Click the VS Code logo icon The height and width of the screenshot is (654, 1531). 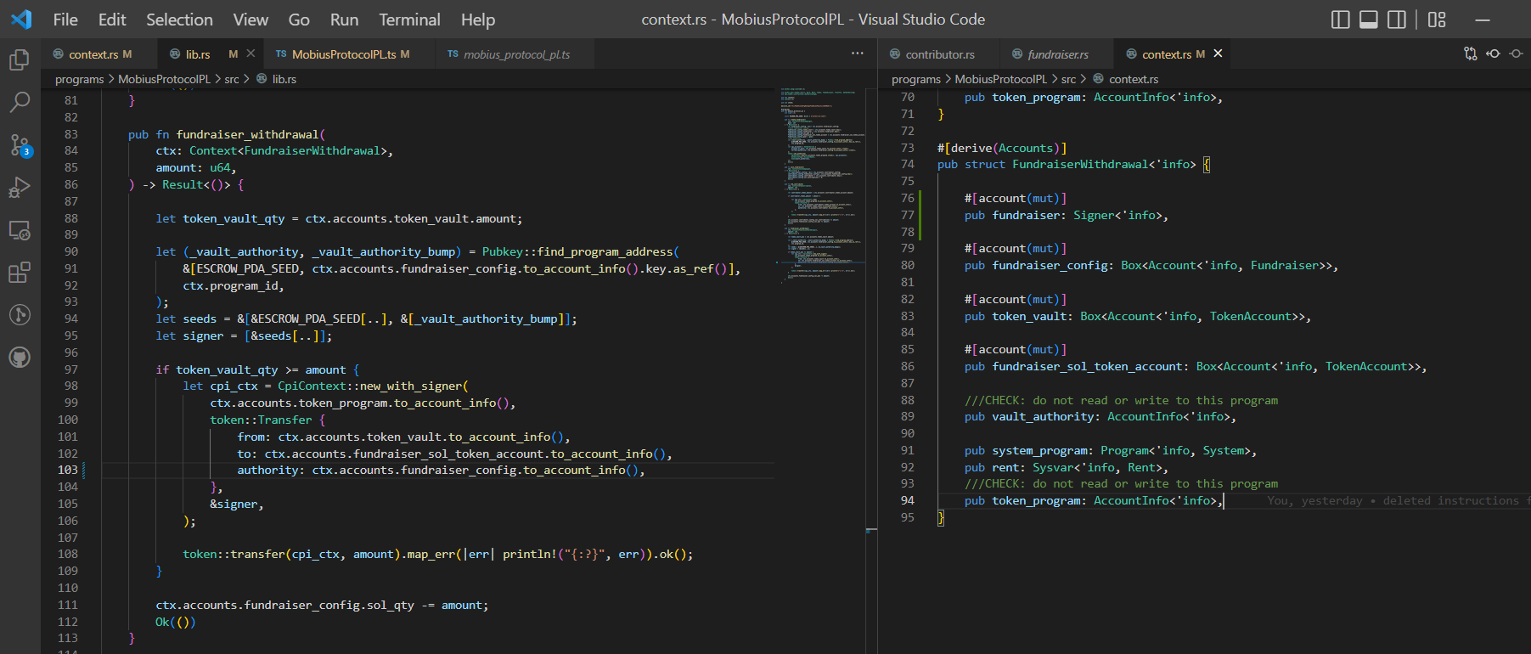(x=21, y=19)
